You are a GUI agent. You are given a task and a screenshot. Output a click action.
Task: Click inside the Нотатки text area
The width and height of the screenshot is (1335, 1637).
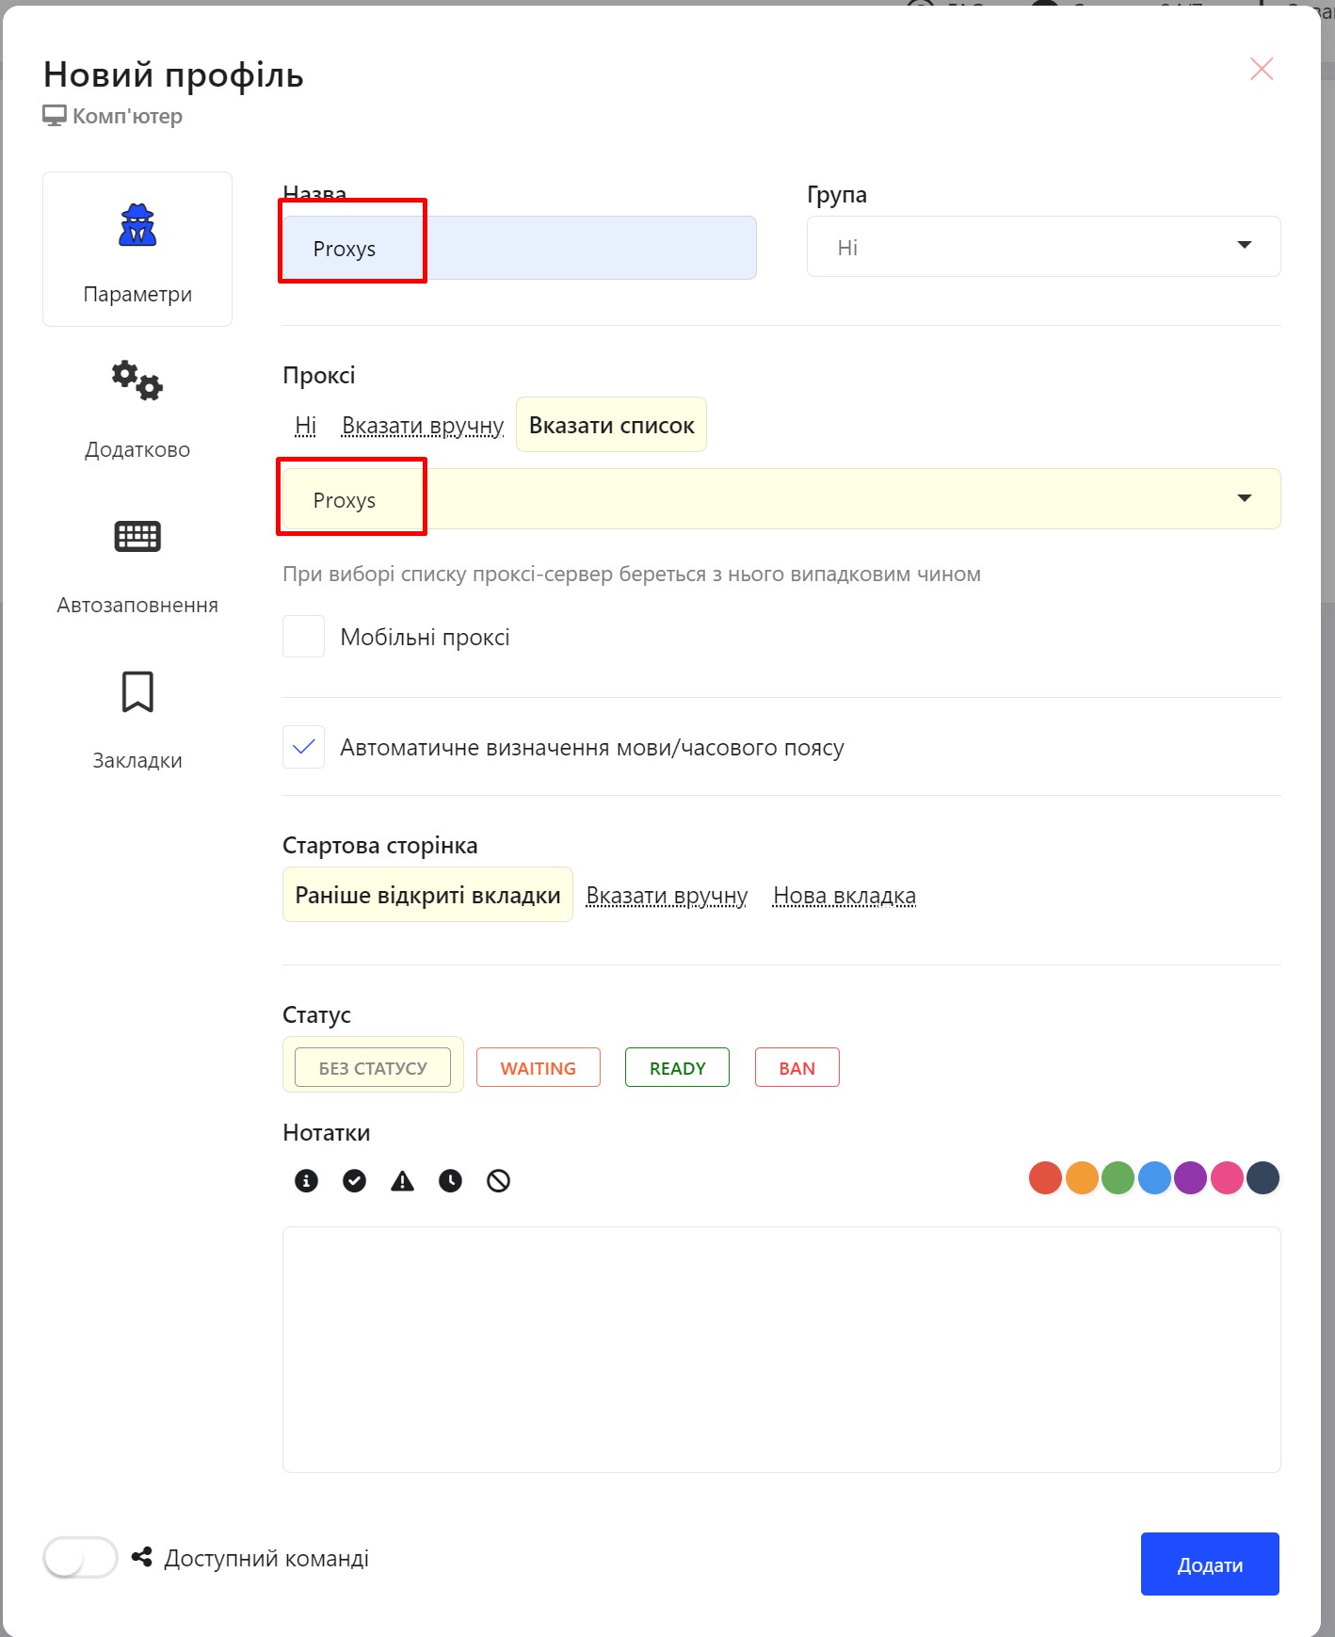[781, 1349]
